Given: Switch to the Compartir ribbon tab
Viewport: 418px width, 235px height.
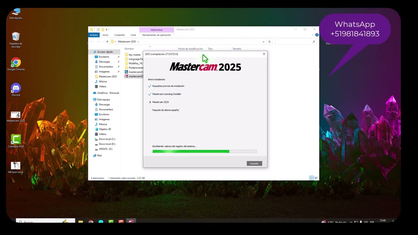Looking at the screenshot, I should [x=120, y=35].
